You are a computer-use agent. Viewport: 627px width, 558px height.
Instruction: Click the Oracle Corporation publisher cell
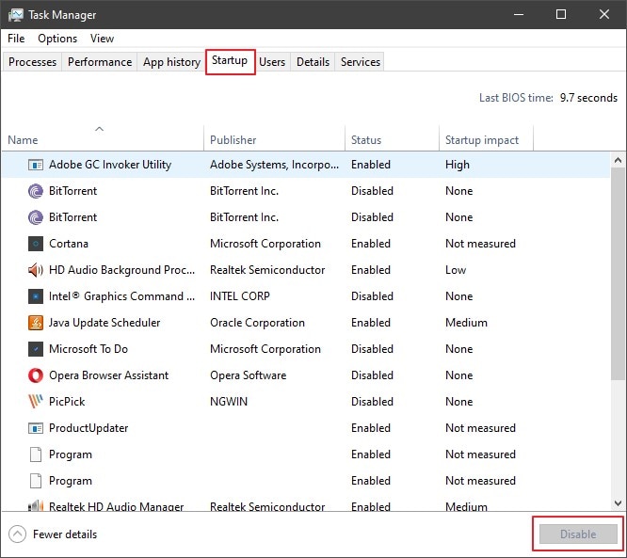[258, 323]
